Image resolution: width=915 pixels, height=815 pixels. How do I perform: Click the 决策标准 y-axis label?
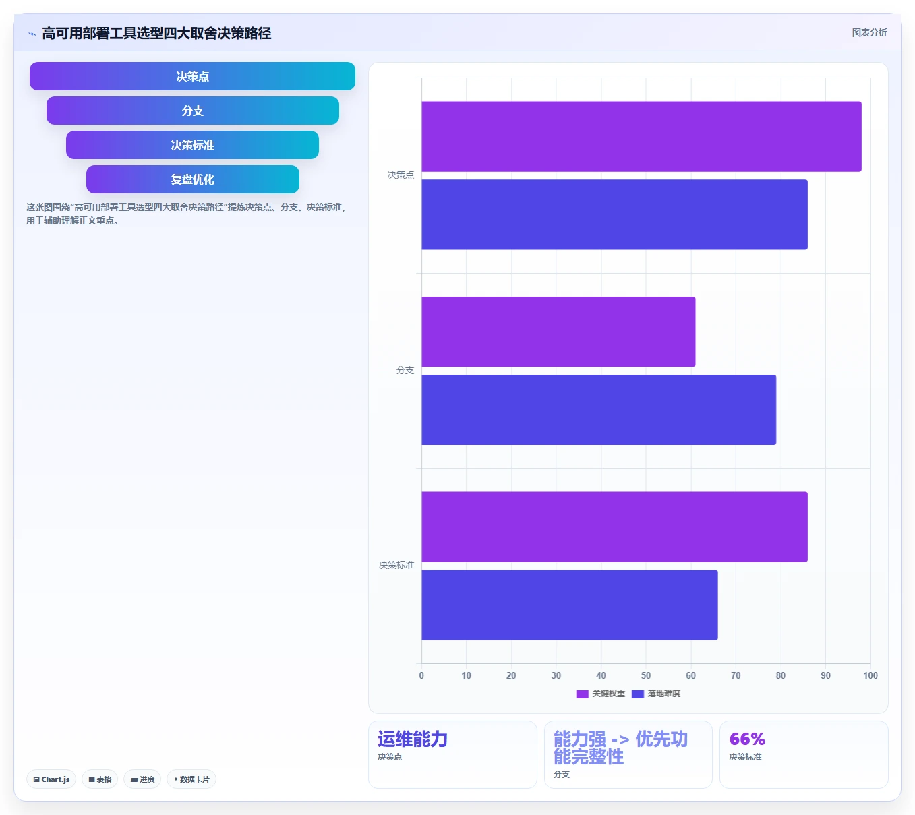(x=396, y=566)
